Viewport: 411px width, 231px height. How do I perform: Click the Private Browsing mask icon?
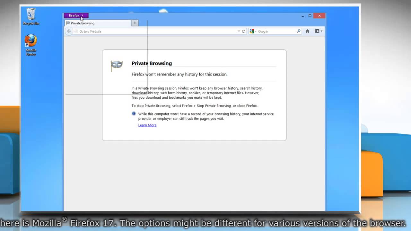point(117,65)
